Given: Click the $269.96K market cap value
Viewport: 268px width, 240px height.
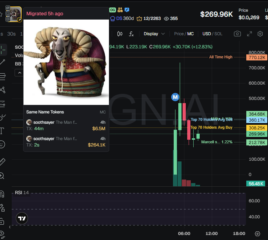Looking at the screenshot, I should tap(216, 14).
